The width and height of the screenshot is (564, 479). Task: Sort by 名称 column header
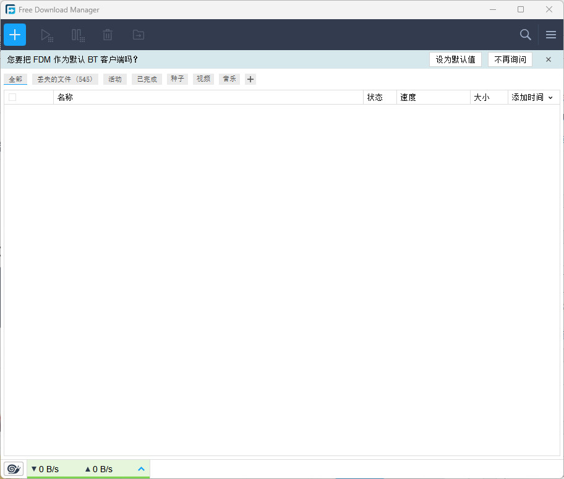tap(208, 97)
